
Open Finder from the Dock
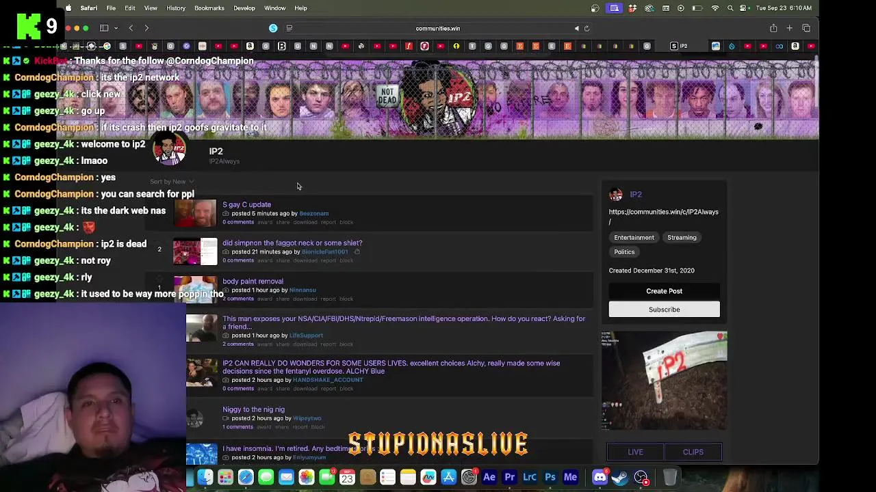[x=205, y=477]
